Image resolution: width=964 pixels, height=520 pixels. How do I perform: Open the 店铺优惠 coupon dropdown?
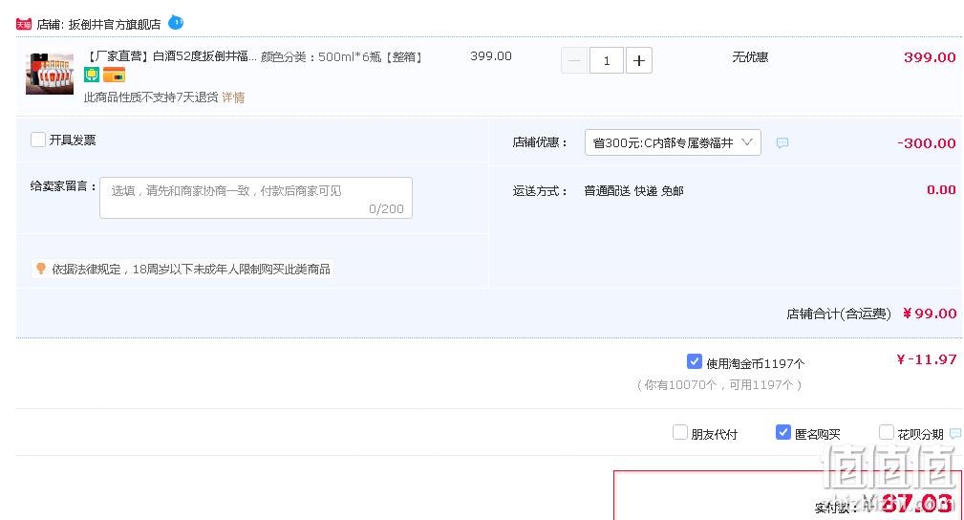click(x=673, y=142)
